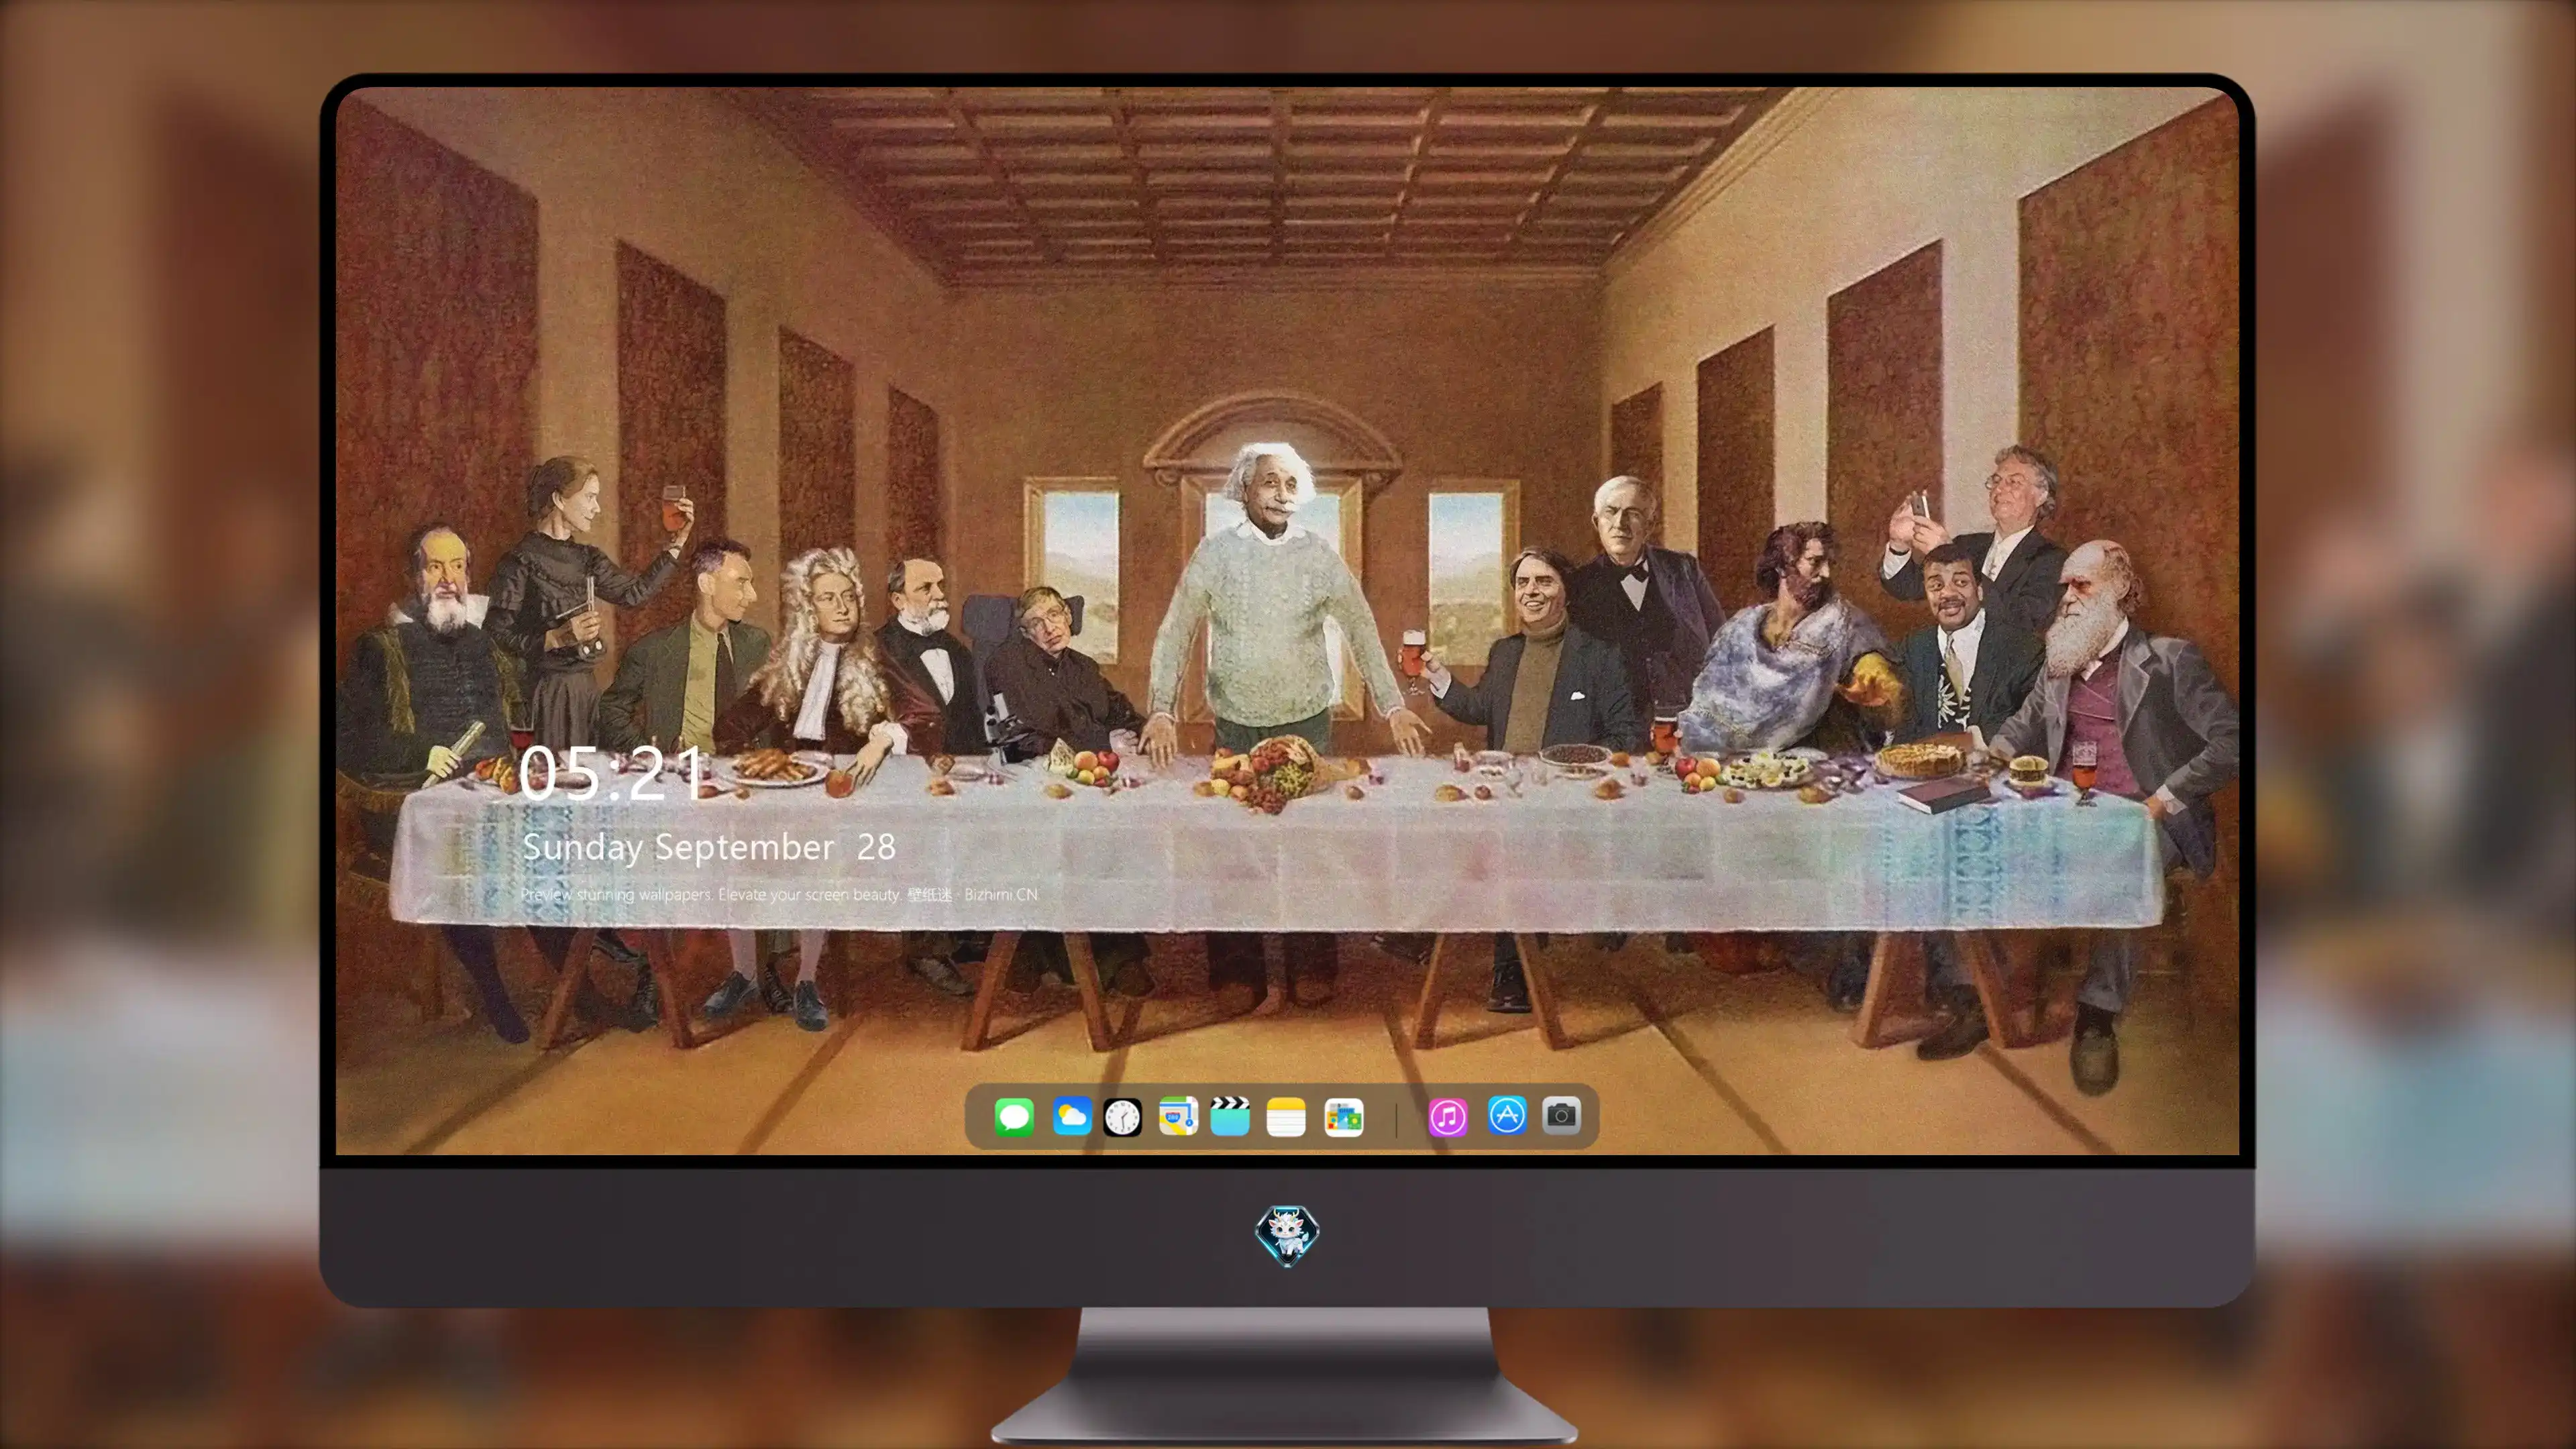Viewport: 2576px width, 1449px height.
Task: Open the Messages app in the dock
Action: click(x=1014, y=1117)
